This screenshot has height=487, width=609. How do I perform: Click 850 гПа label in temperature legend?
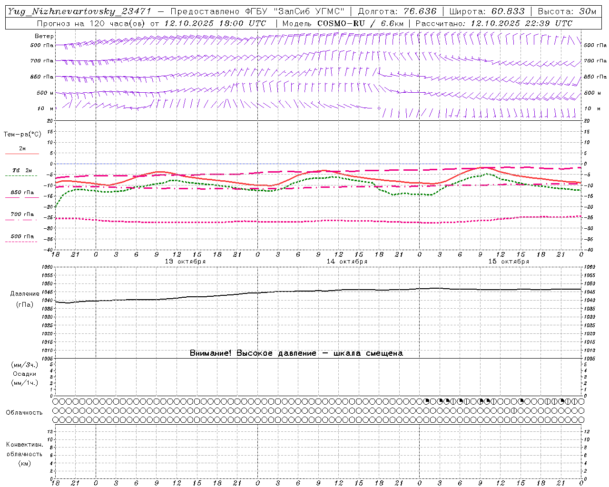(x=22, y=193)
